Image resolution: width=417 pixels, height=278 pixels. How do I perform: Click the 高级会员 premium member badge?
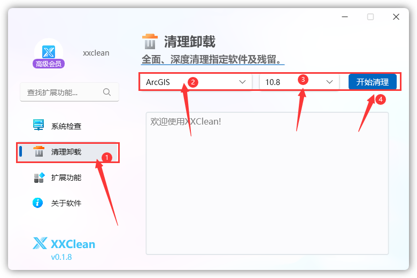[49, 64]
